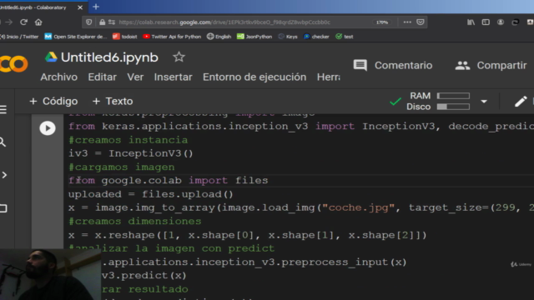This screenshot has width=534, height=300.
Task: Click the 170% zoom level indicator
Action: click(382, 22)
